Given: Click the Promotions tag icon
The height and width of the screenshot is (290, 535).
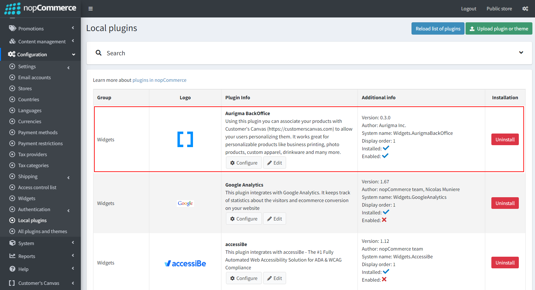Looking at the screenshot, I should (x=13, y=28).
